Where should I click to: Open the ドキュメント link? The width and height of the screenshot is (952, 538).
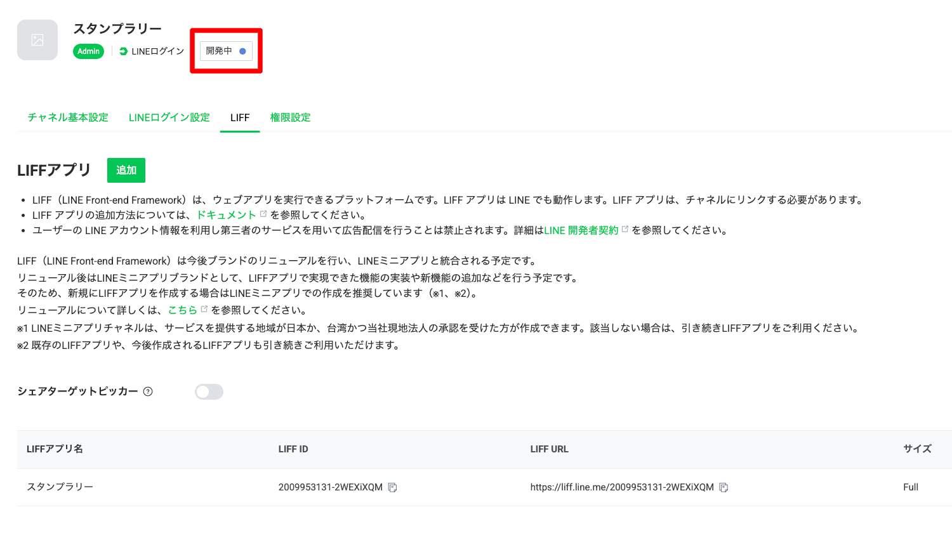coord(227,215)
